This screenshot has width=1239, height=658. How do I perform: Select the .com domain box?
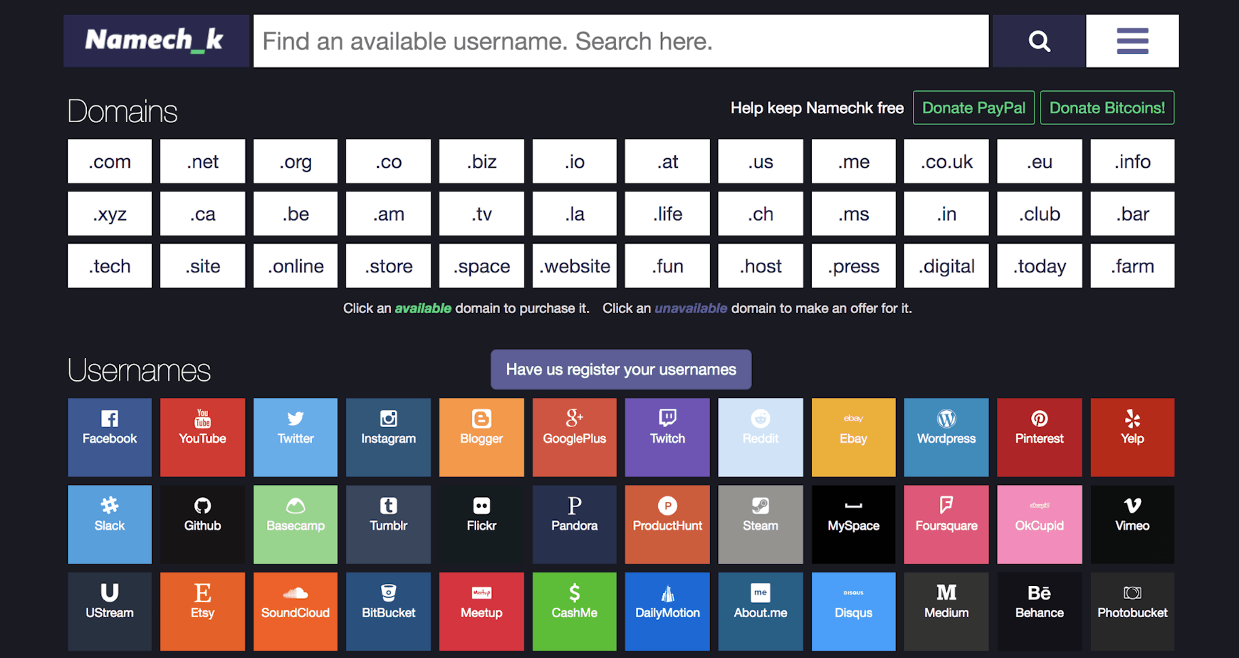pos(109,162)
